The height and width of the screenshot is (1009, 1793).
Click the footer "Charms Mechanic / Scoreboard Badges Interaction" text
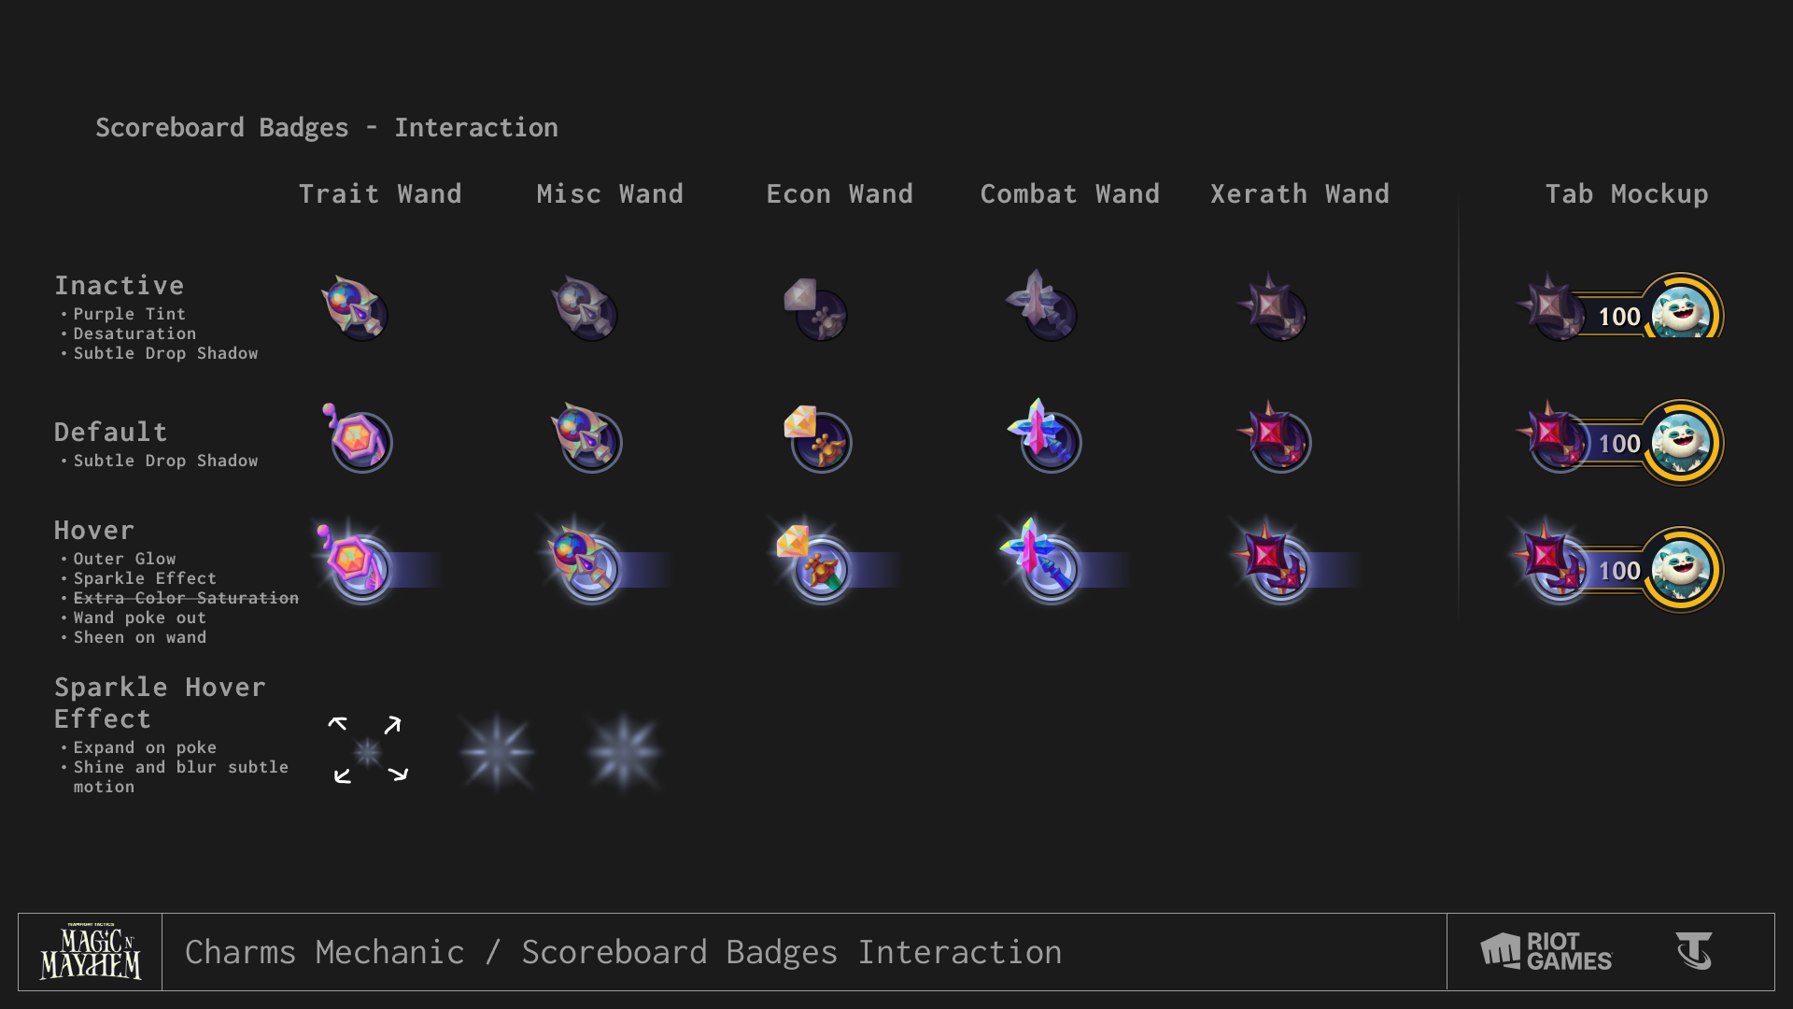click(624, 952)
